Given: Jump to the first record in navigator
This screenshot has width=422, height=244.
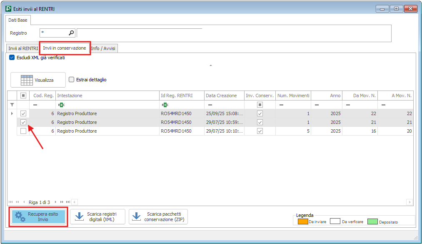Looking at the screenshot, I should [11, 202].
